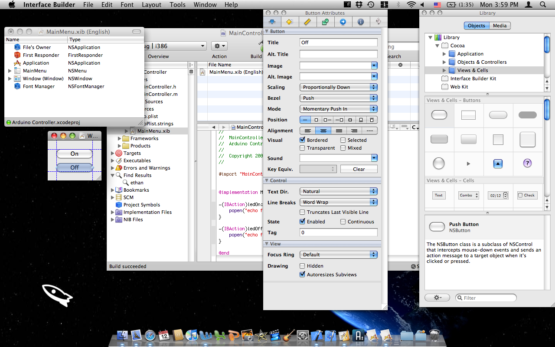
Task: Toggle the Bordered checkbox
Action: pos(303,140)
